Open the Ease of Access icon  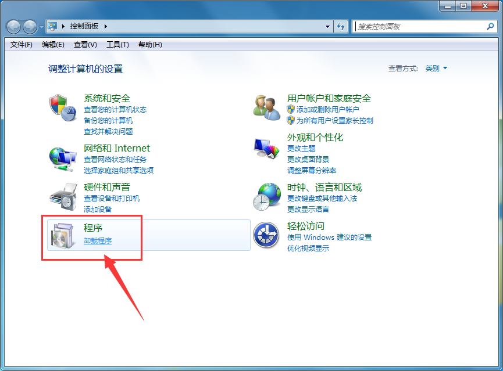tap(266, 235)
